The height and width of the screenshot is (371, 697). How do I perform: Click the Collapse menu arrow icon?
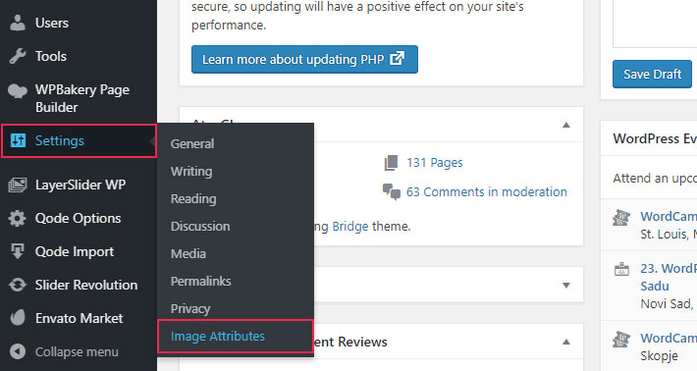[18, 351]
